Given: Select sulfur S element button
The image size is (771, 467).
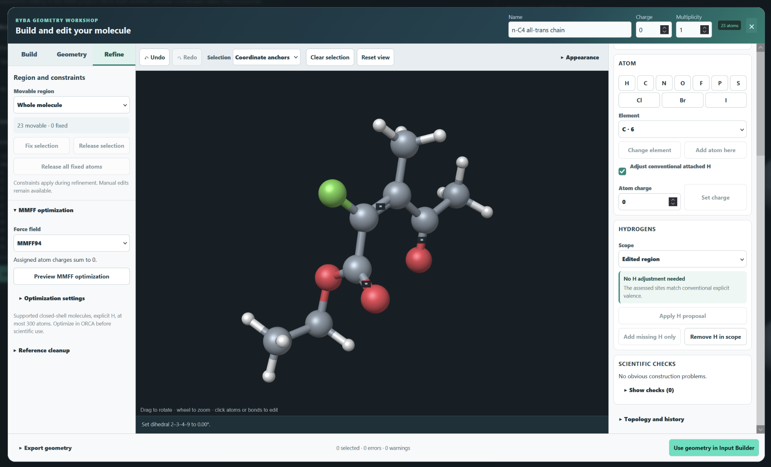Looking at the screenshot, I should (x=738, y=83).
